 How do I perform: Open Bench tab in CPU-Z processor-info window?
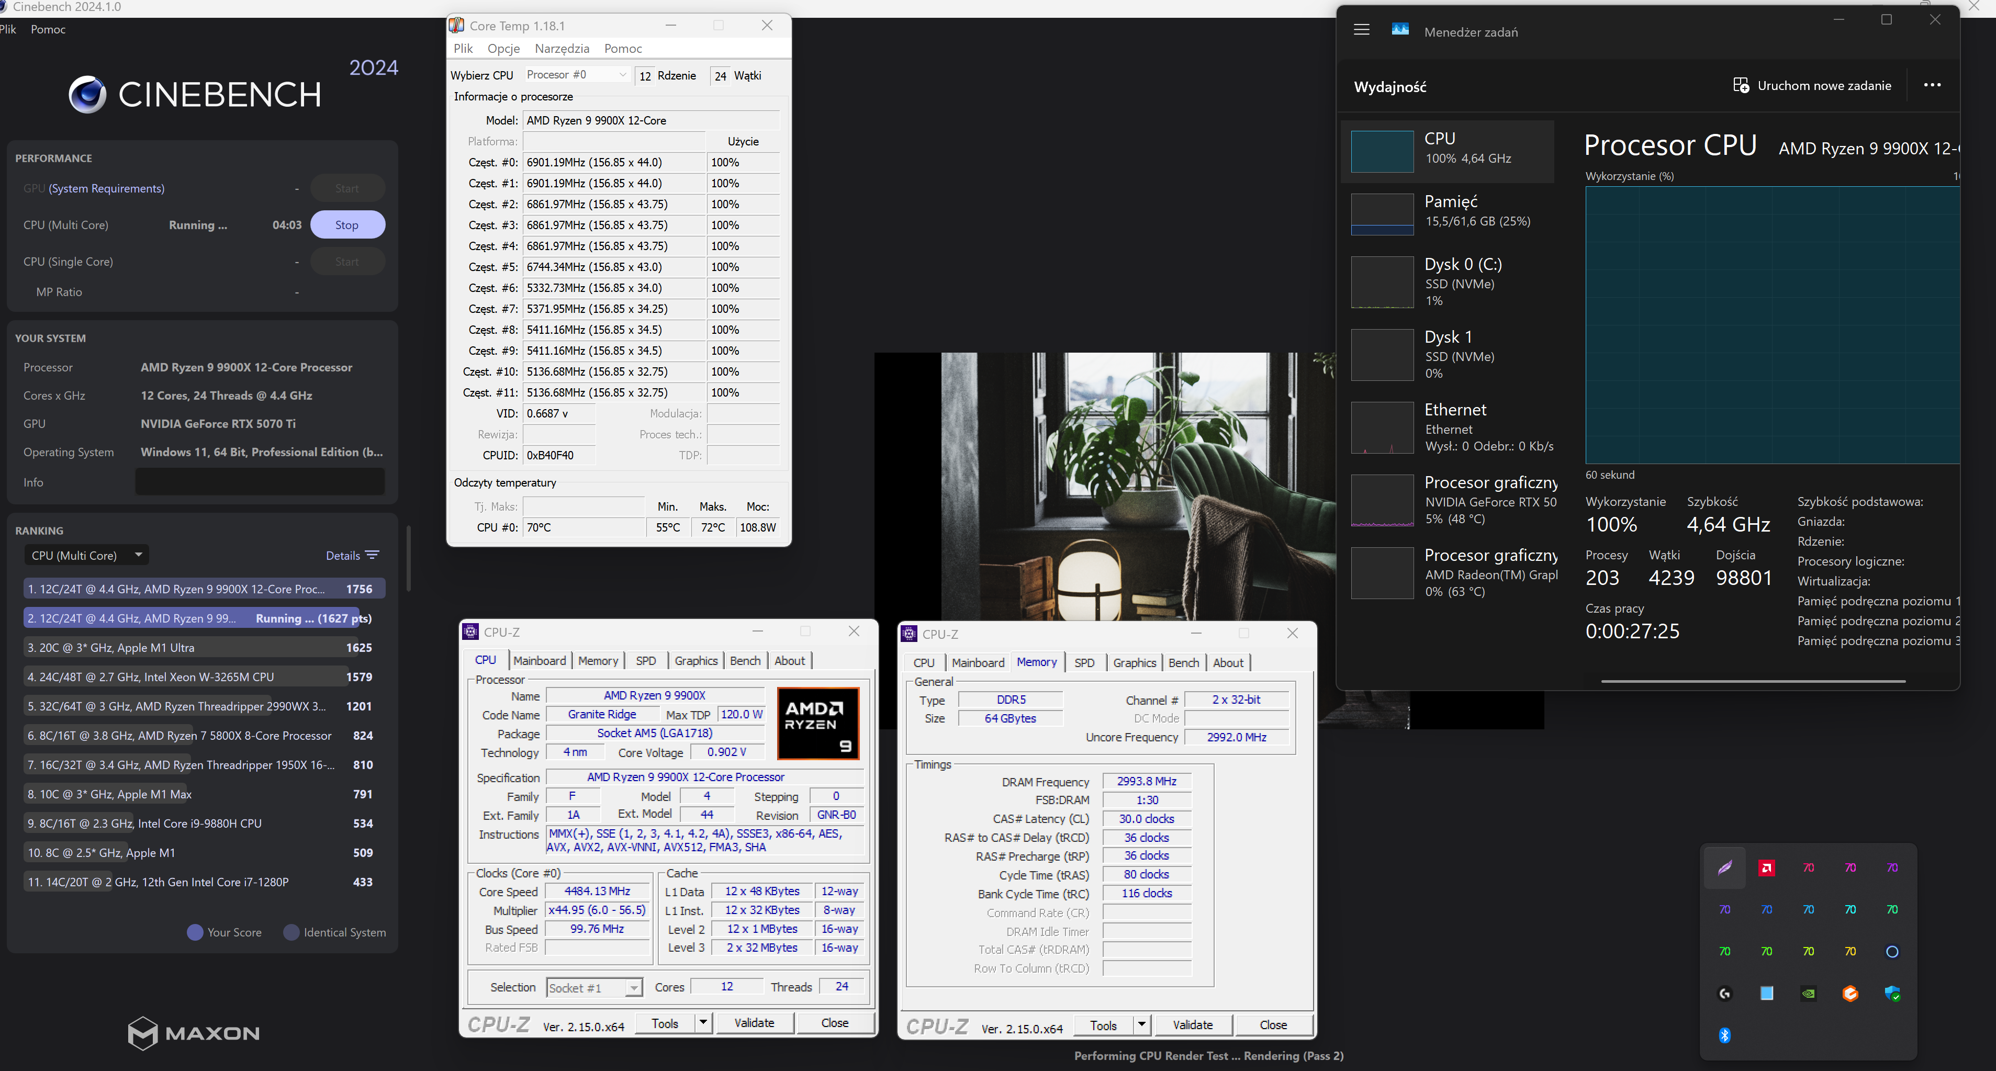pos(745,660)
